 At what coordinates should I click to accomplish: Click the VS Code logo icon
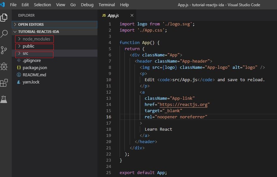pos(3,5)
